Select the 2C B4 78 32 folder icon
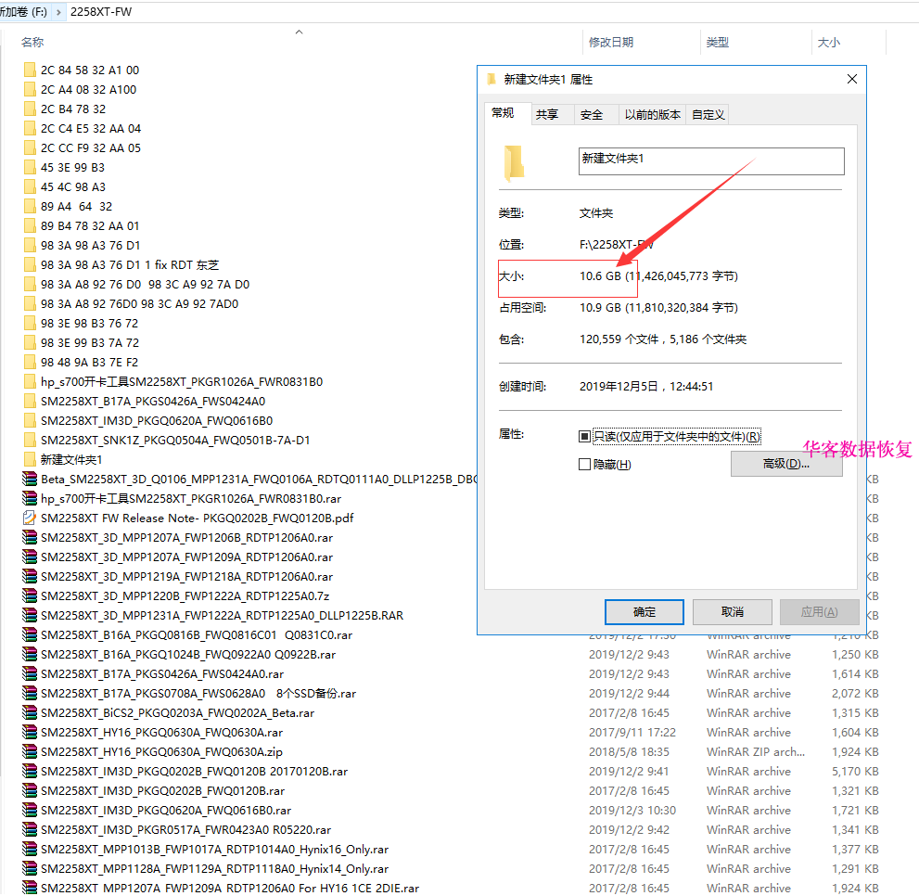Viewport: 919px width, 896px height. [30, 109]
